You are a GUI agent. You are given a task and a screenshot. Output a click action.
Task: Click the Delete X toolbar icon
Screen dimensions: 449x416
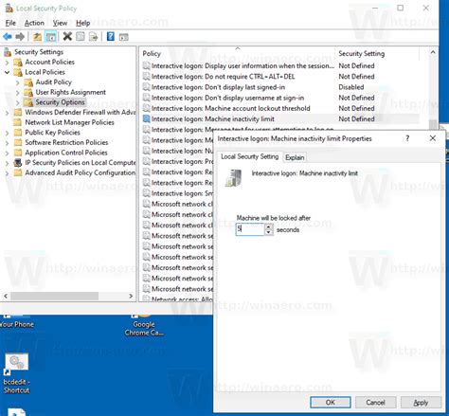tap(67, 36)
